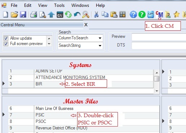Click the blue up arrow icon
The height and width of the screenshot is (133, 186).
point(51,14)
